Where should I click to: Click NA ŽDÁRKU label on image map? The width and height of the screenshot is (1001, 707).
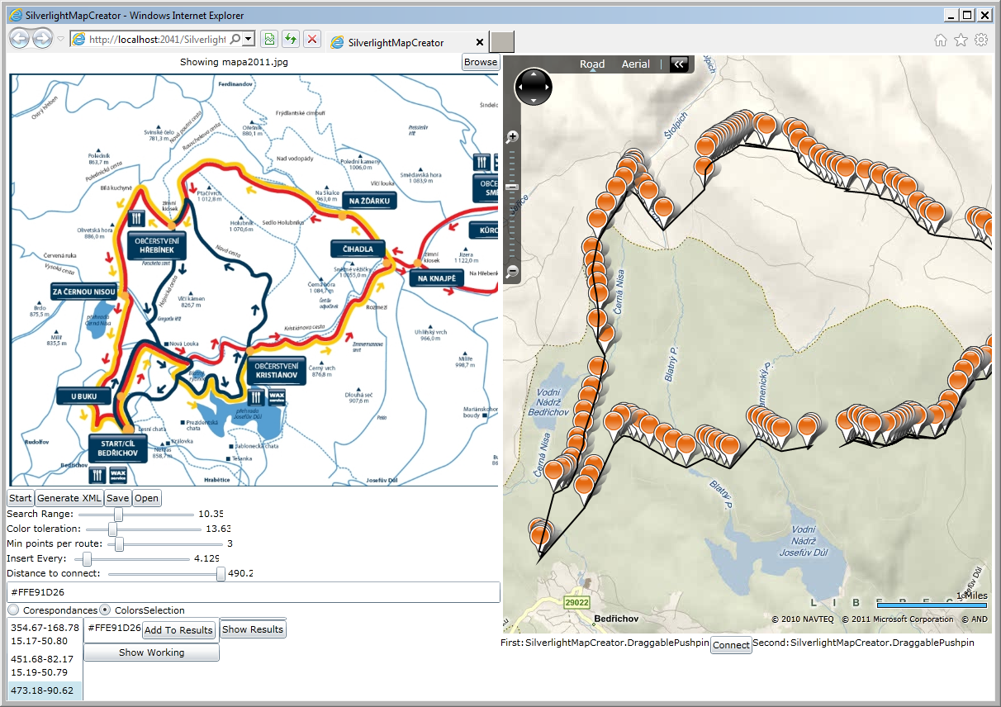point(370,200)
